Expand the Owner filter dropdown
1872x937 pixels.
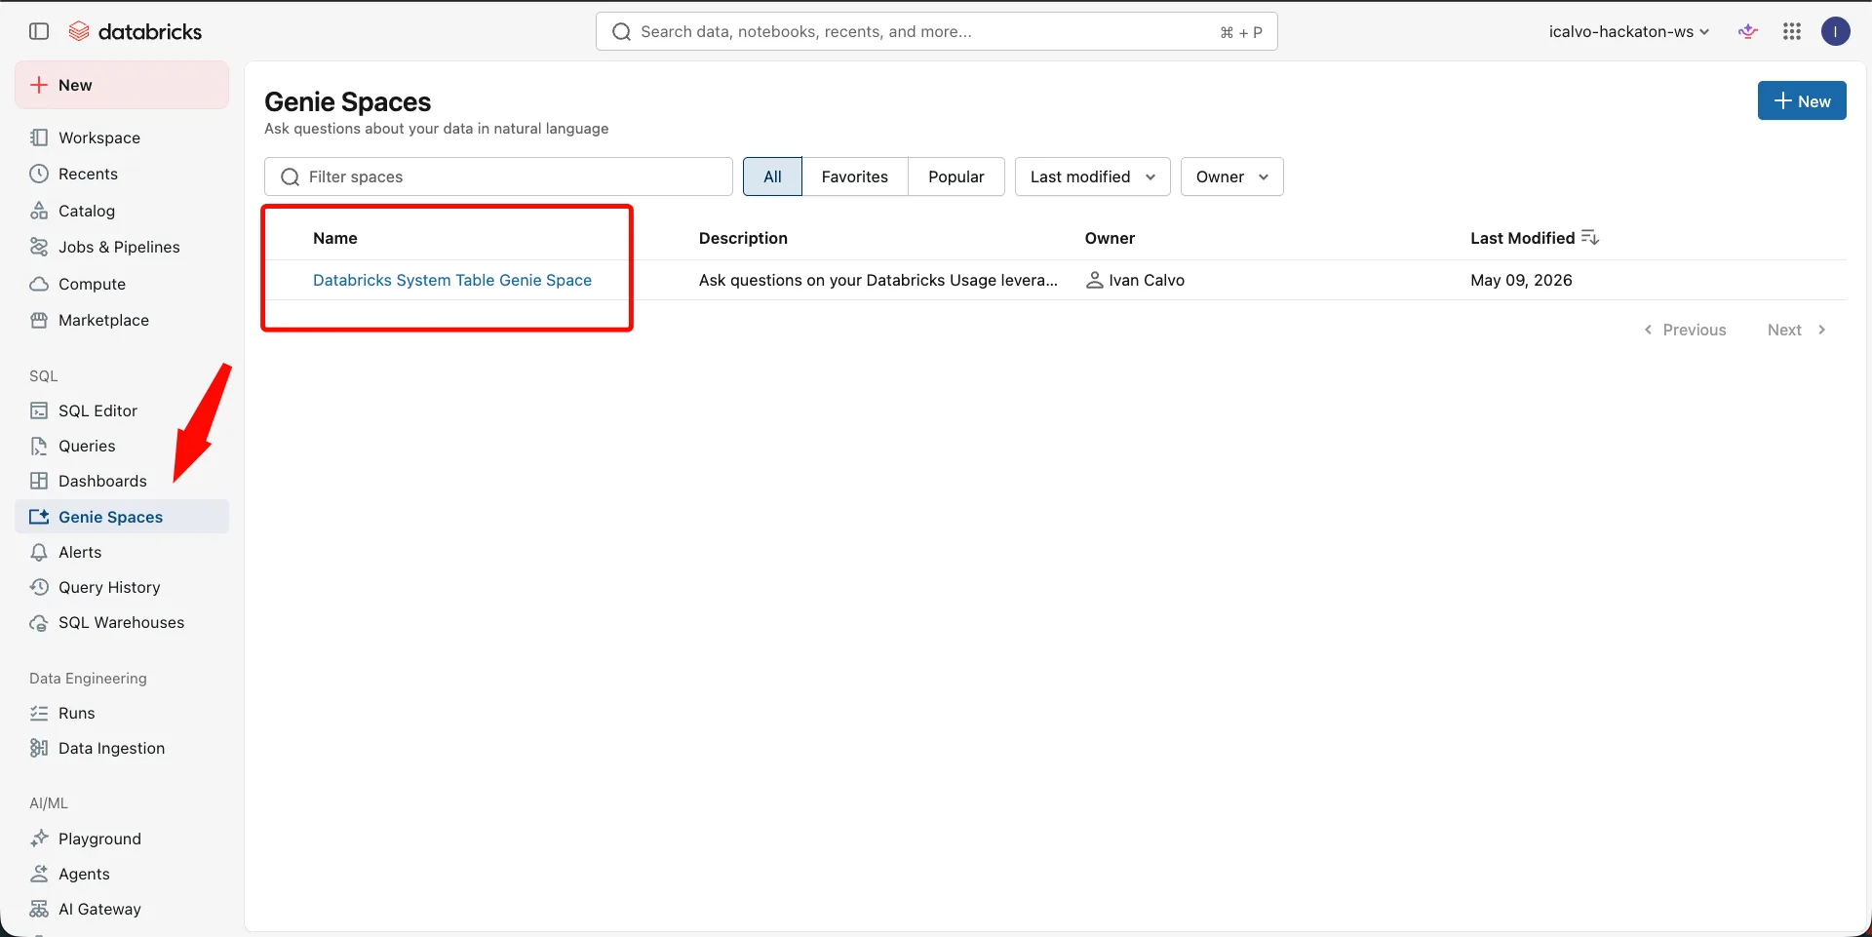click(x=1231, y=176)
